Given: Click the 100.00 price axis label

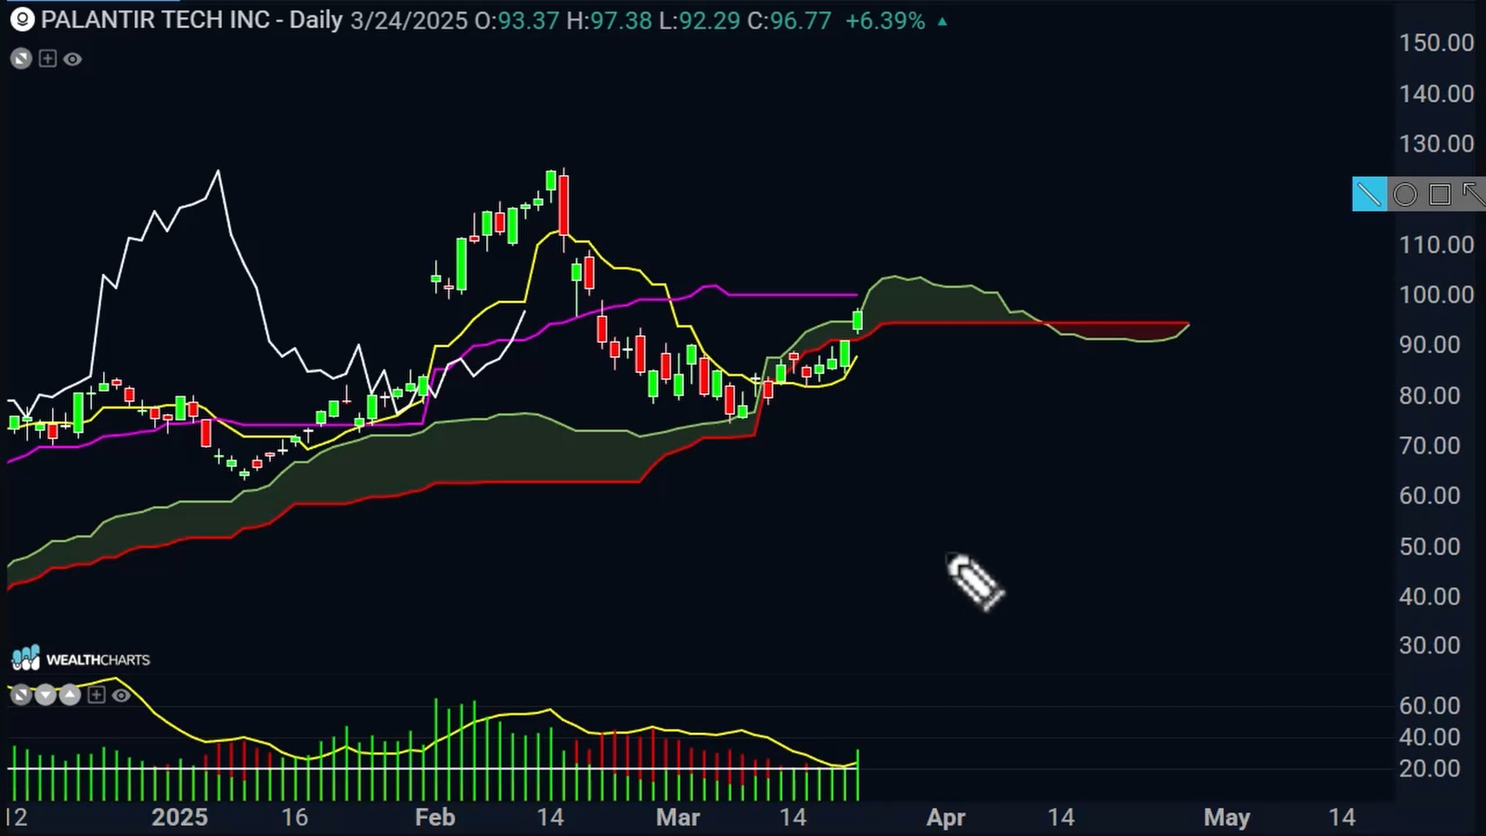Looking at the screenshot, I should 1436,295.
